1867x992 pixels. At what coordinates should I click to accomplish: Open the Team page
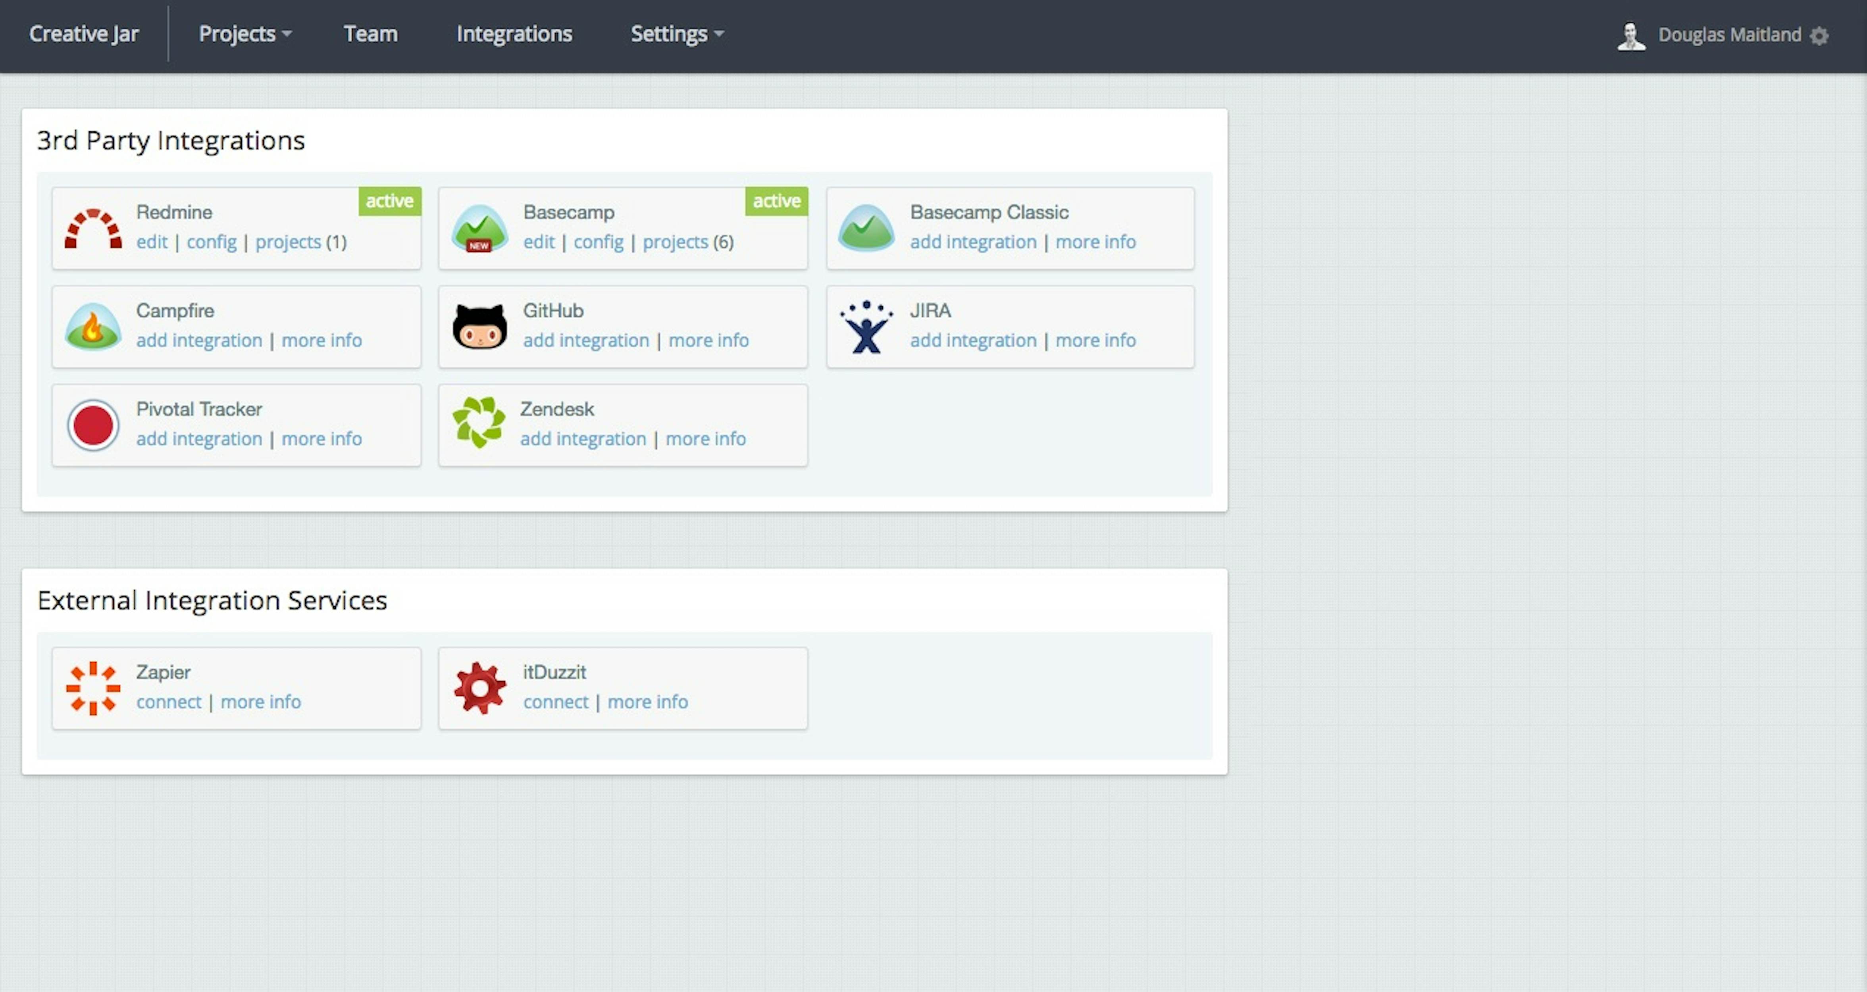tap(370, 34)
